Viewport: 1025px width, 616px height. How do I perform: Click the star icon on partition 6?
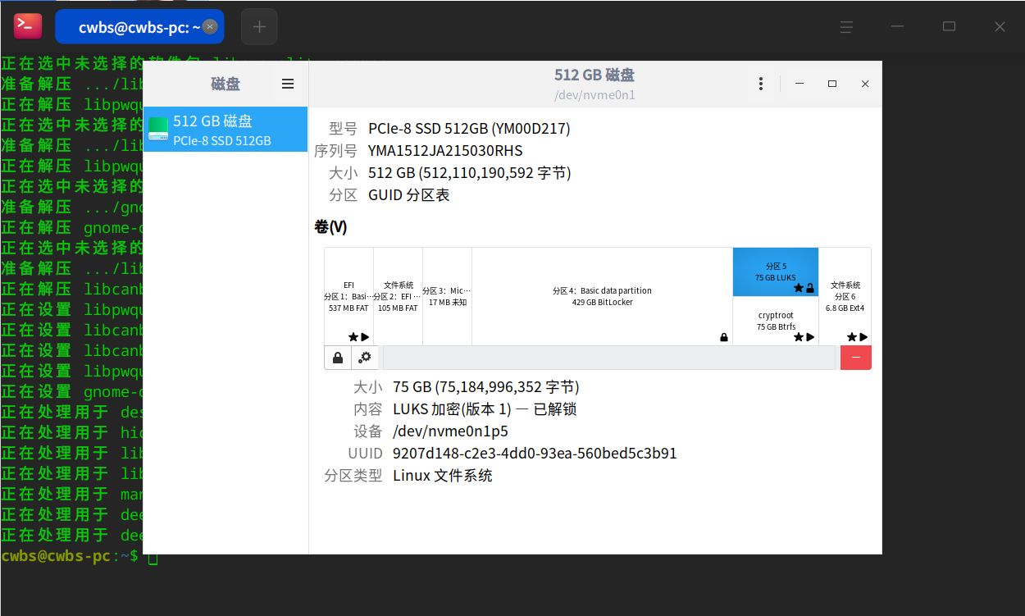[852, 337]
